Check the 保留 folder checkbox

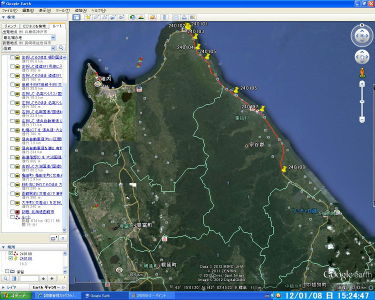point(6,271)
